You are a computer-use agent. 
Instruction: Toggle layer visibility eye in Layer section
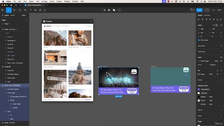[221, 61]
